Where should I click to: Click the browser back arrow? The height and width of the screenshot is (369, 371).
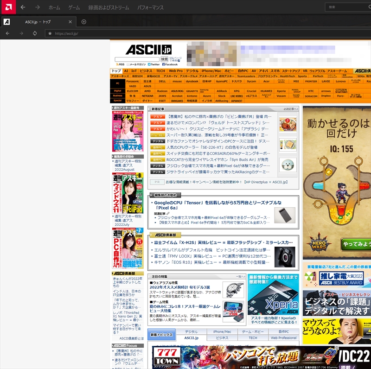point(7,33)
